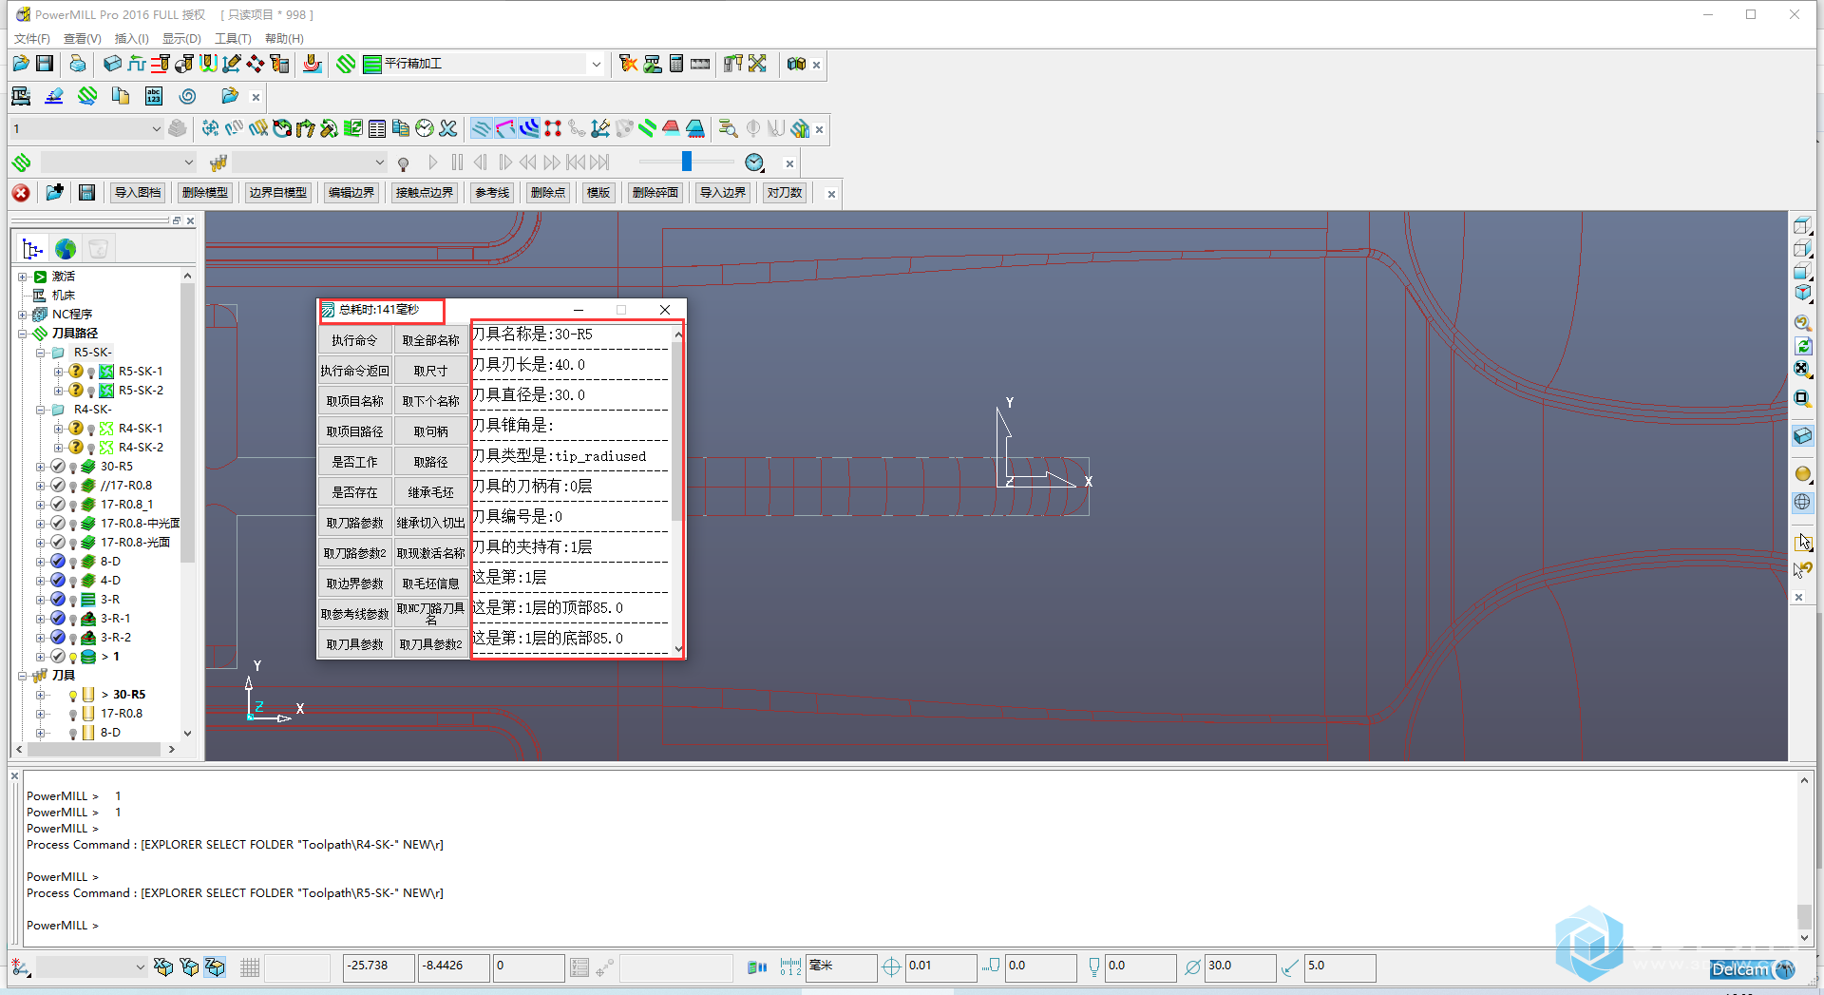Screen dimensions: 1824x995
Task: Toggle the light bulb for toolpath 3-R
Action: 73,601
